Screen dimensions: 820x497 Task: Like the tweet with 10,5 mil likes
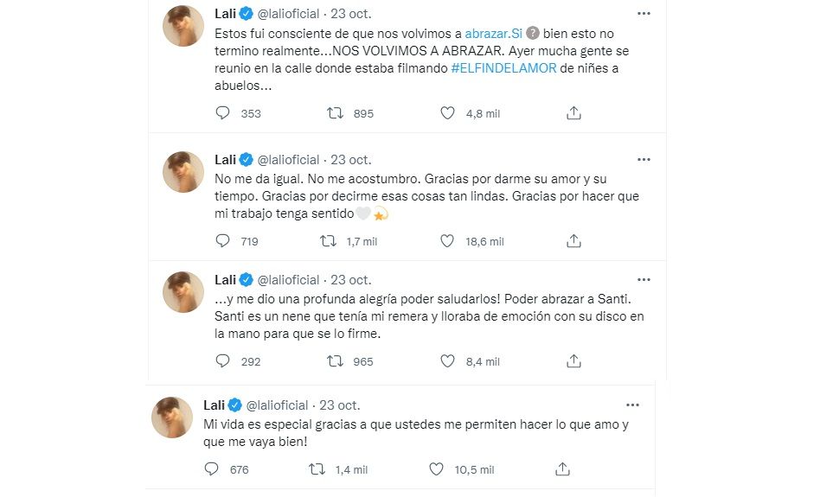pos(436,469)
